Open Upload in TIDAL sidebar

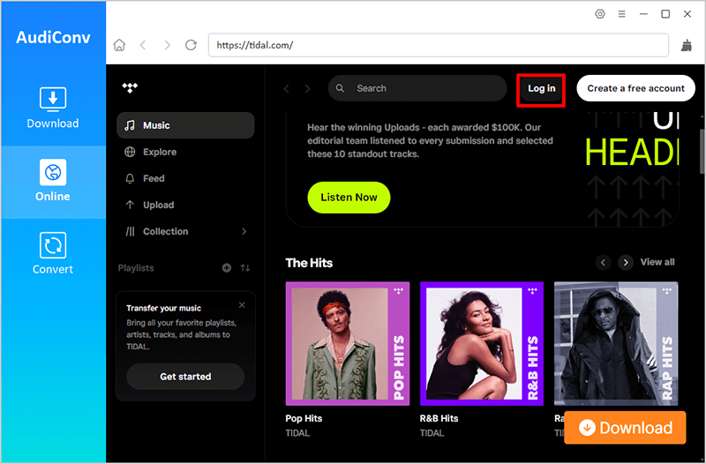(185, 205)
